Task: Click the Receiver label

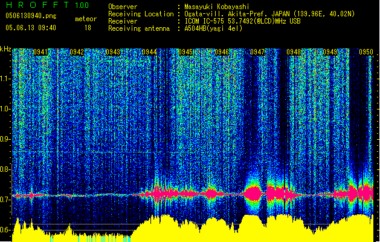Action: click(x=123, y=21)
